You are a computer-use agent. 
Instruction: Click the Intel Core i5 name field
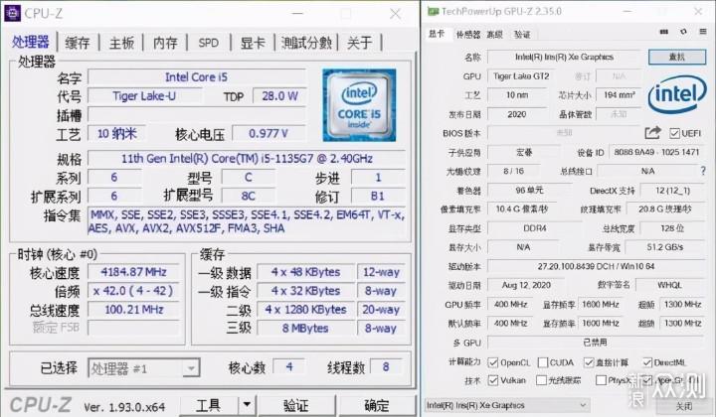196,77
